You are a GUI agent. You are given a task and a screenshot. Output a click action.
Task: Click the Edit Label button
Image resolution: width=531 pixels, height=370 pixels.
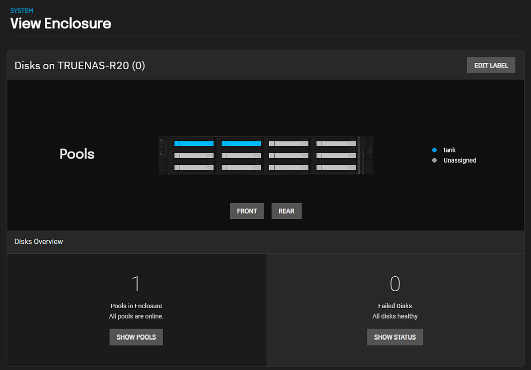click(491, 65)
